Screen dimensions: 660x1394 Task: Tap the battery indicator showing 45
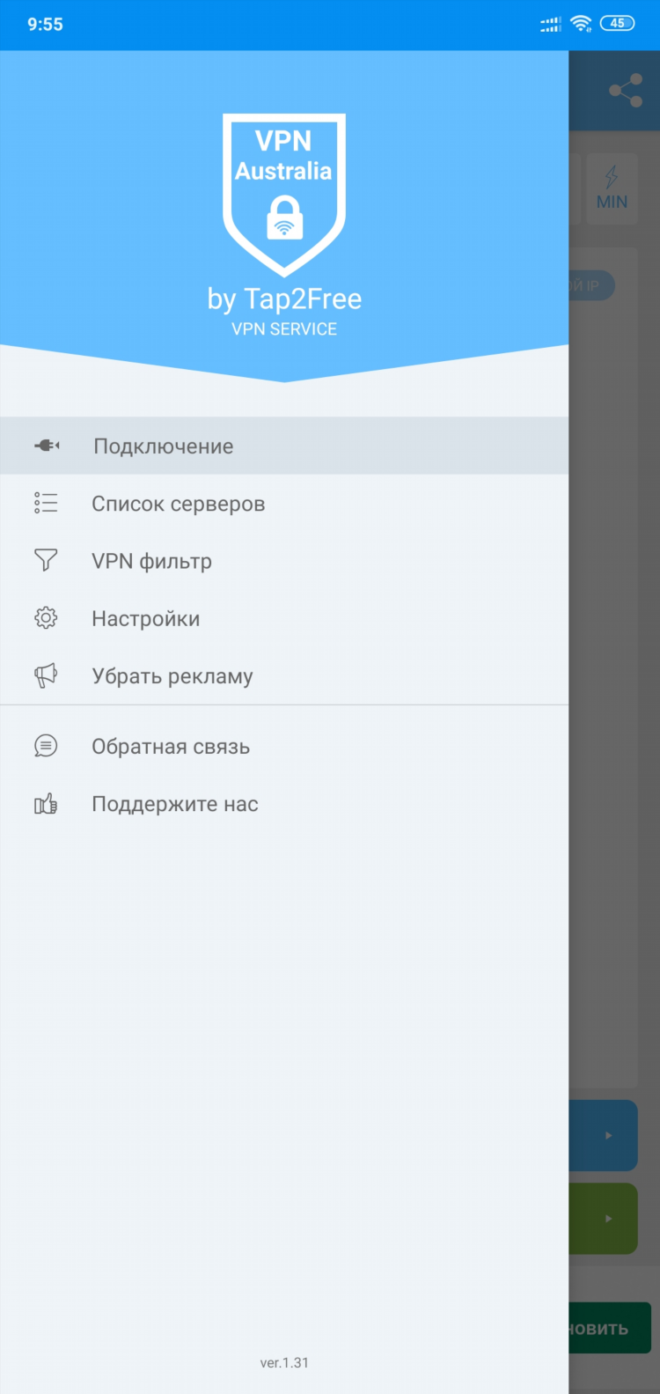click(x=617, y=24)
